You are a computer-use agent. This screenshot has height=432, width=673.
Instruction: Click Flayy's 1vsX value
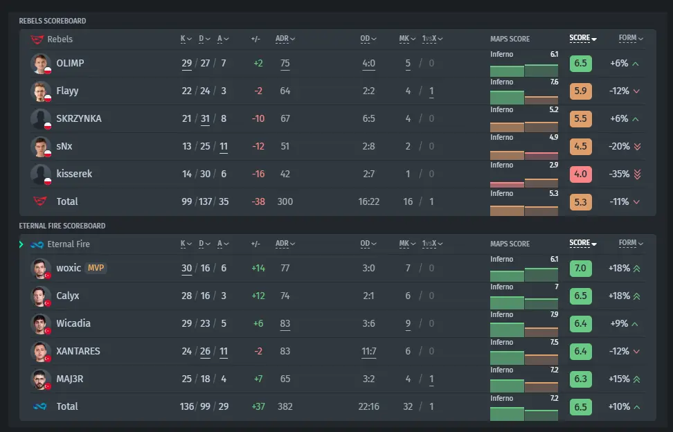431,91
